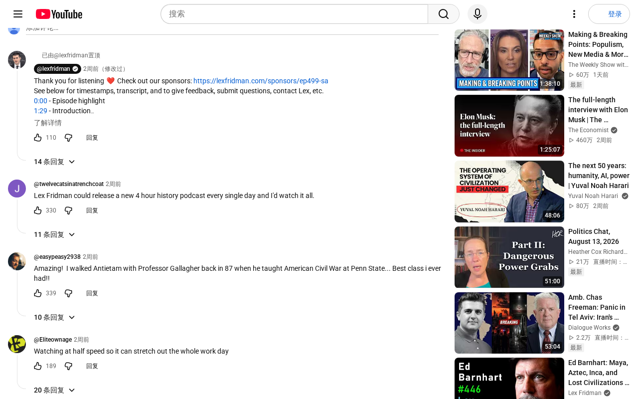Dislike the @Eliteownage comment

pos(68,366)
